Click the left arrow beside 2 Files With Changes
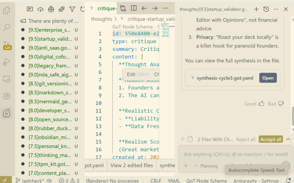This screenshot has width=294, height=183. coord(183,139)
